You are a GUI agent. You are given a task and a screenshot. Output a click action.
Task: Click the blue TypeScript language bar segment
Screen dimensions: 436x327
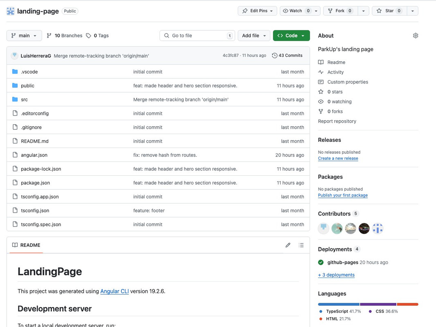tap(339, 304)
